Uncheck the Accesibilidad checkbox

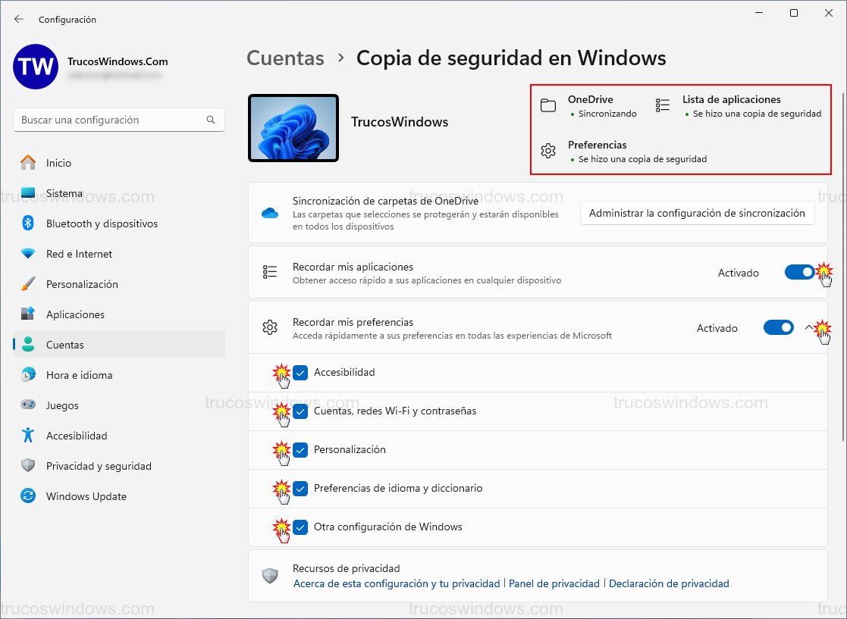[x=301, y=372]
